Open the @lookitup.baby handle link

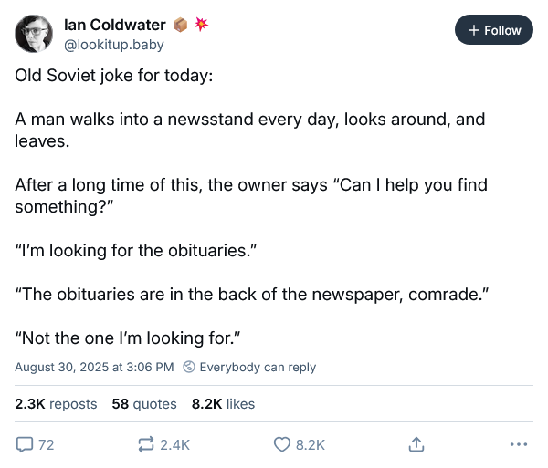pyautogui.click(x=113, y=45)
